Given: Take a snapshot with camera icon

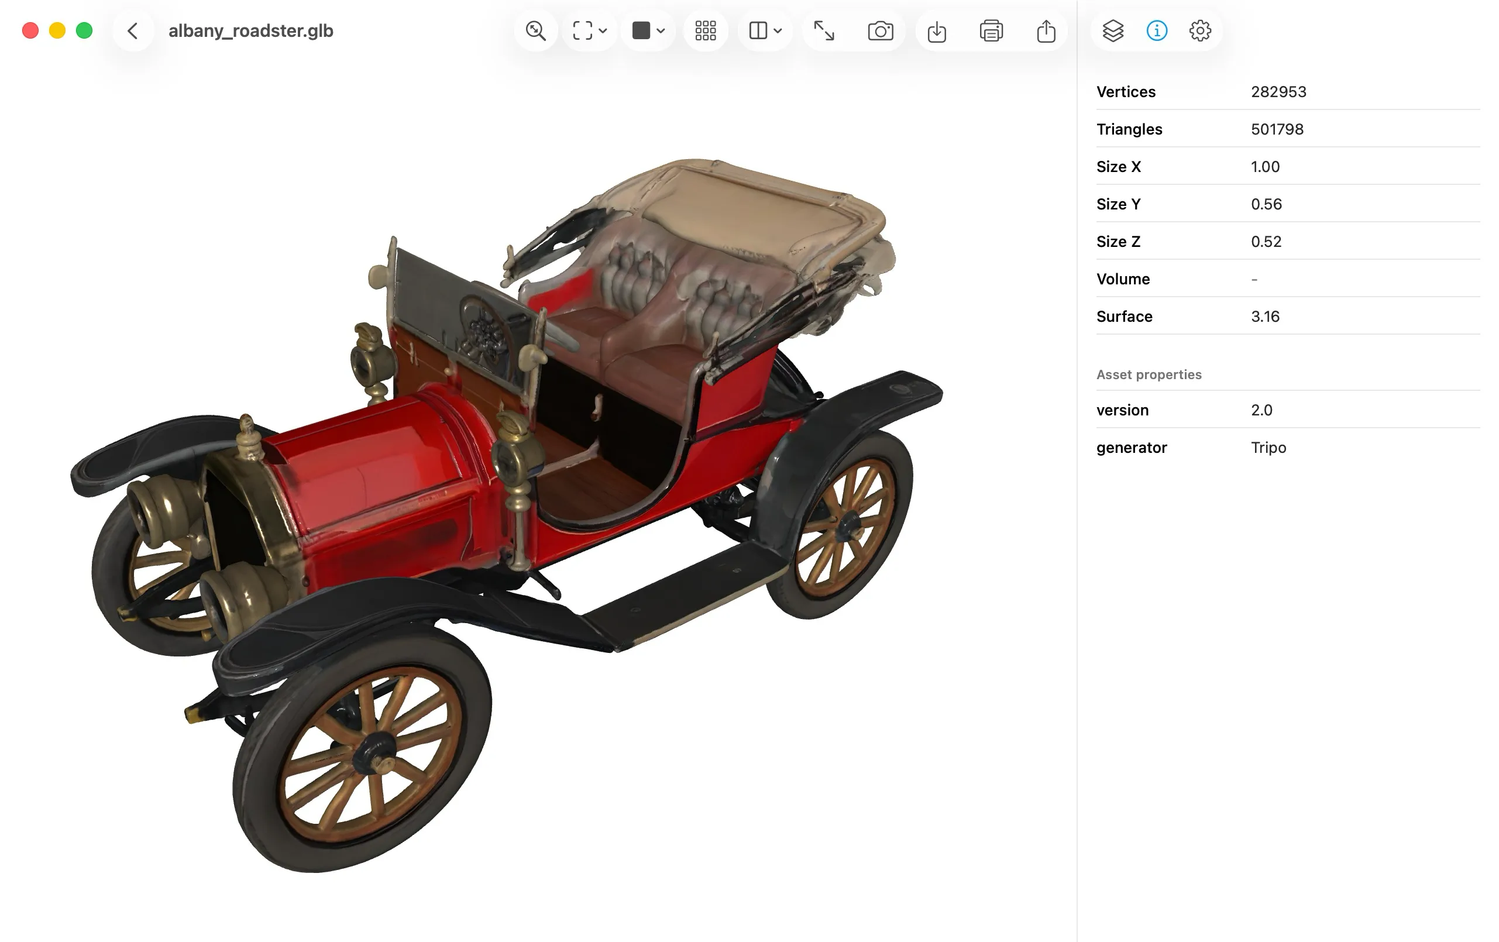Looking at the screenshot, I should click(x=880, y=30).
